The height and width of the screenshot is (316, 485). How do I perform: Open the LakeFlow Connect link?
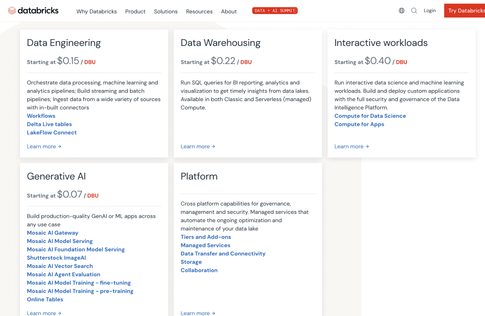pos(52,133)
